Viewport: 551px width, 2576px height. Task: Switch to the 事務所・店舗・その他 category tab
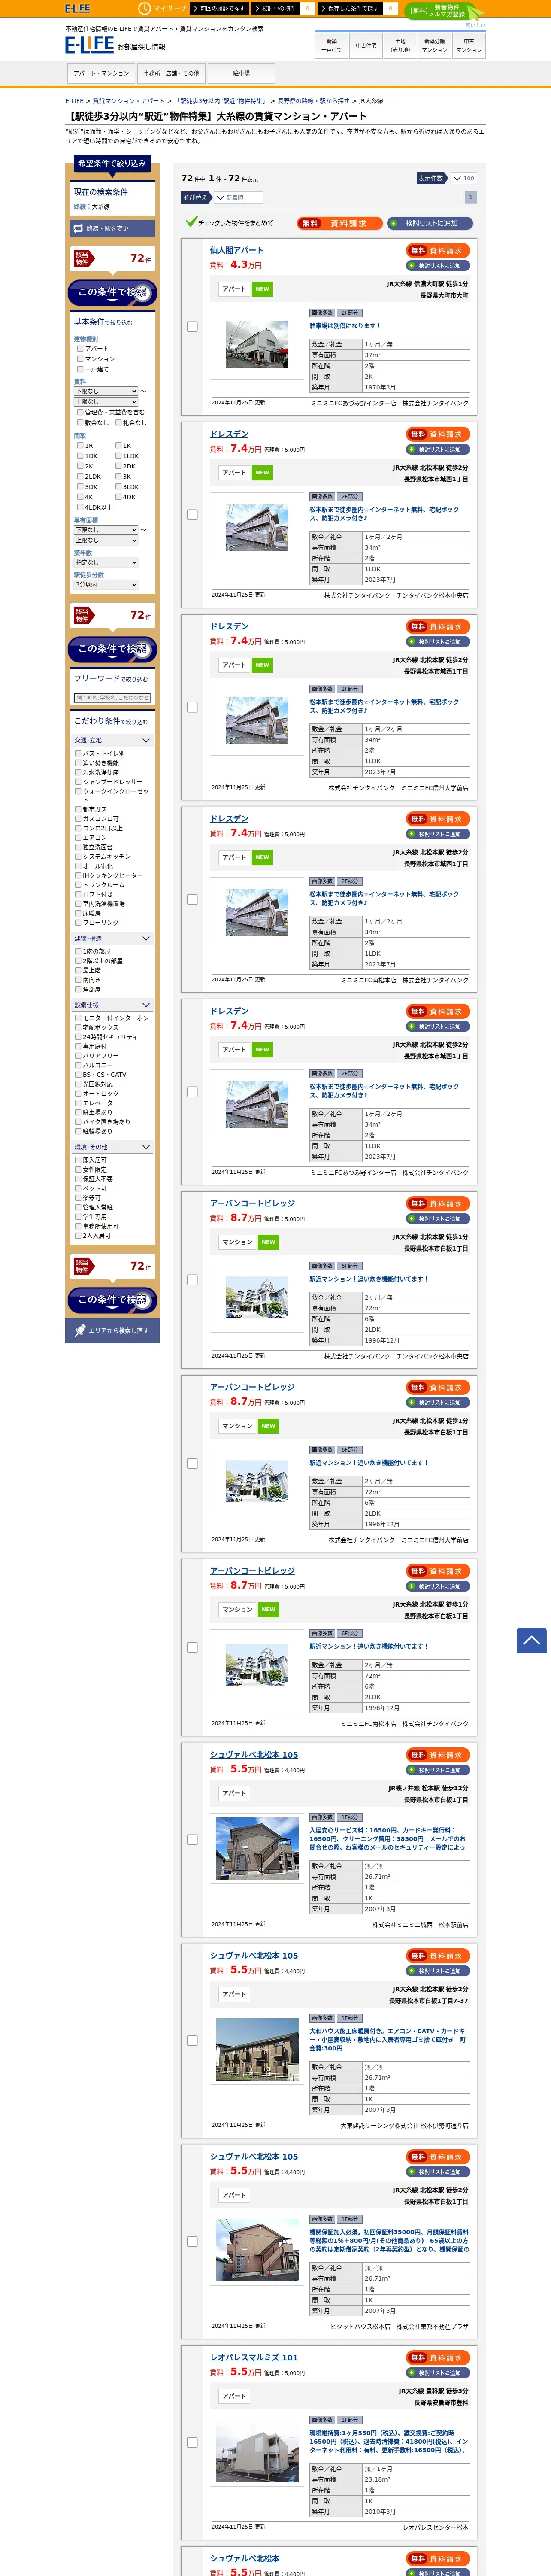coord(171,73)
